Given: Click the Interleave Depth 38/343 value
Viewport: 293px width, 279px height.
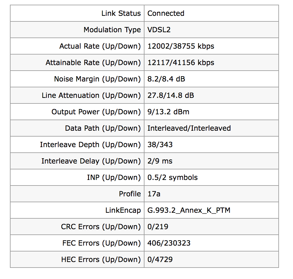Looking at the screenshot, I should point(160,145).
